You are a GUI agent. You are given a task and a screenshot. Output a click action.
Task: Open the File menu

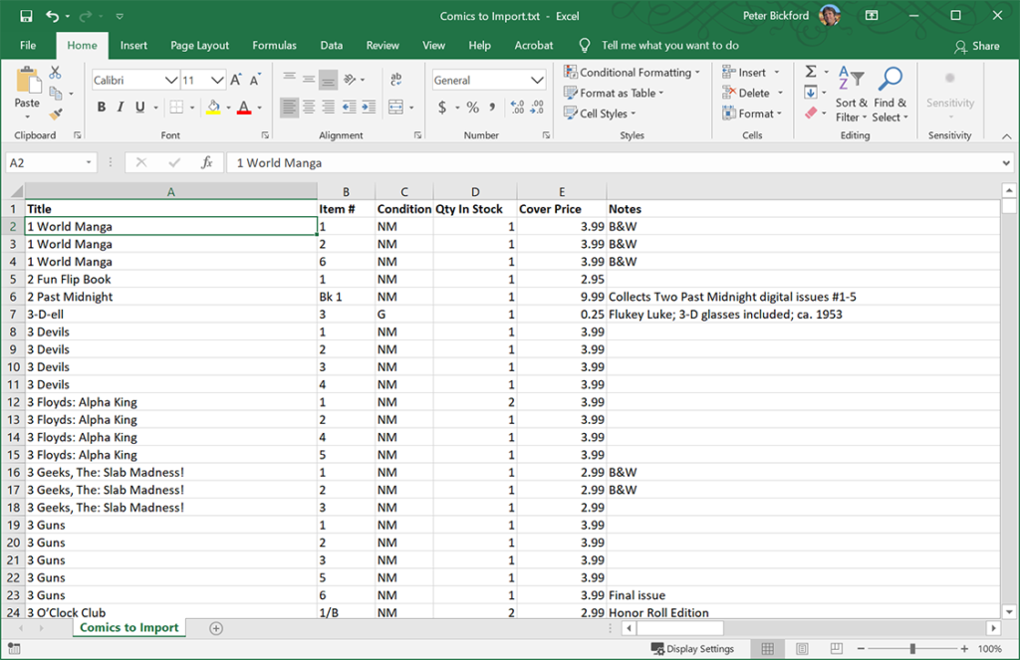[28, 46]
